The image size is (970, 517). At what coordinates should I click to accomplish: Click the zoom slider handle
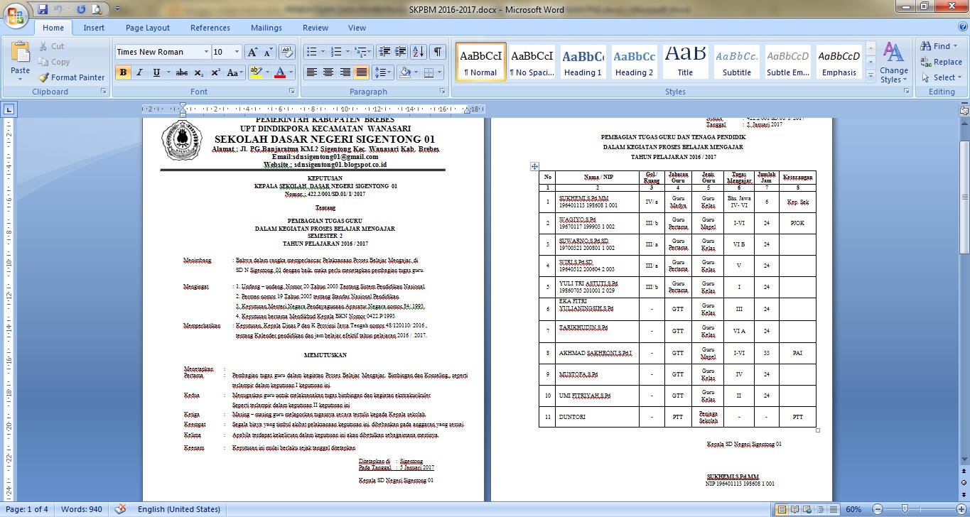[905, 509]
